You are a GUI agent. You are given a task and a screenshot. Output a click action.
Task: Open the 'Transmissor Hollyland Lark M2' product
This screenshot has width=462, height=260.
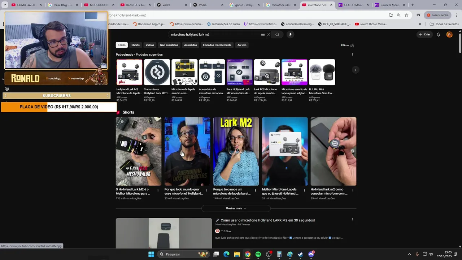click(157, 80)
